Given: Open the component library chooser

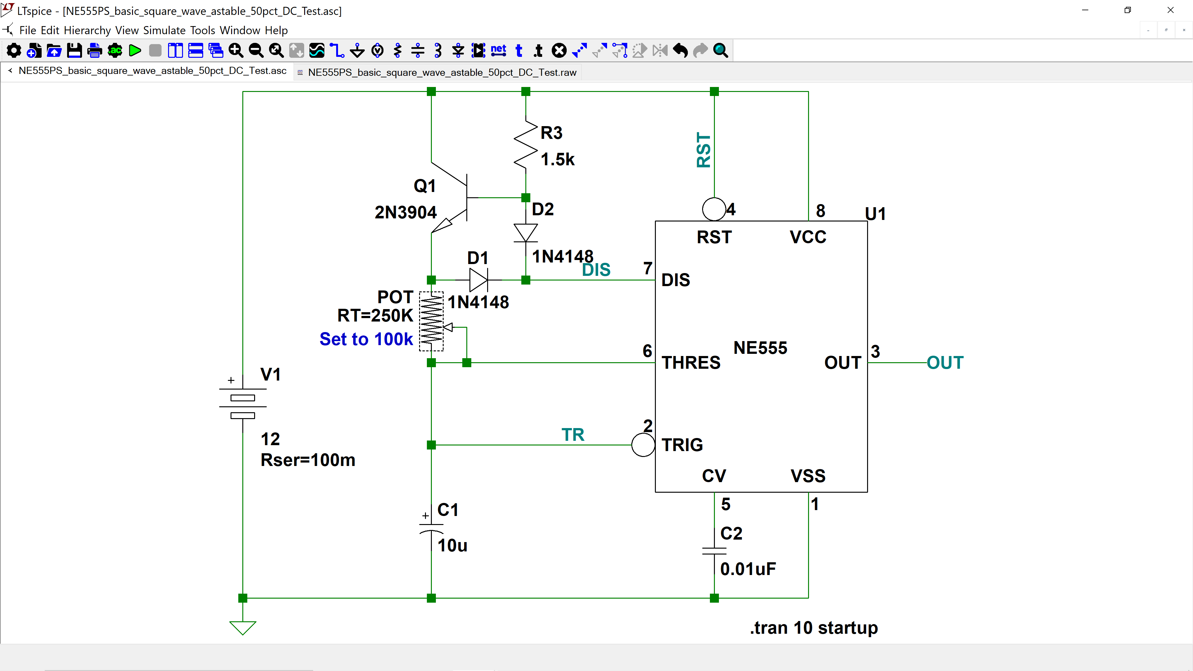Looking at the screenshot, I should click(x=478, y=50).
